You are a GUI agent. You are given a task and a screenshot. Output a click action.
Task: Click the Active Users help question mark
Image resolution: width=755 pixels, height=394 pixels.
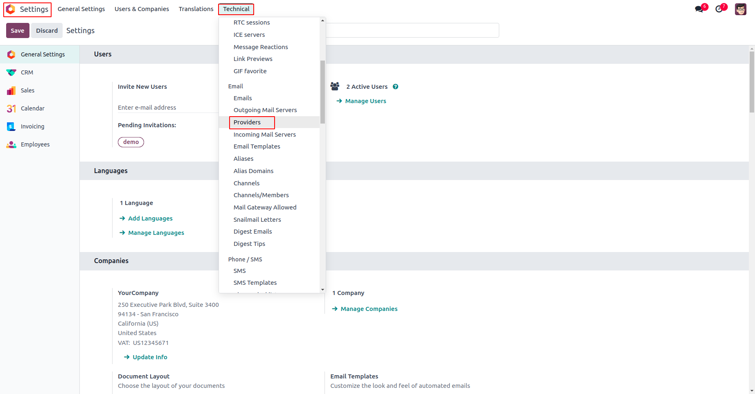(x=395, y=87)
